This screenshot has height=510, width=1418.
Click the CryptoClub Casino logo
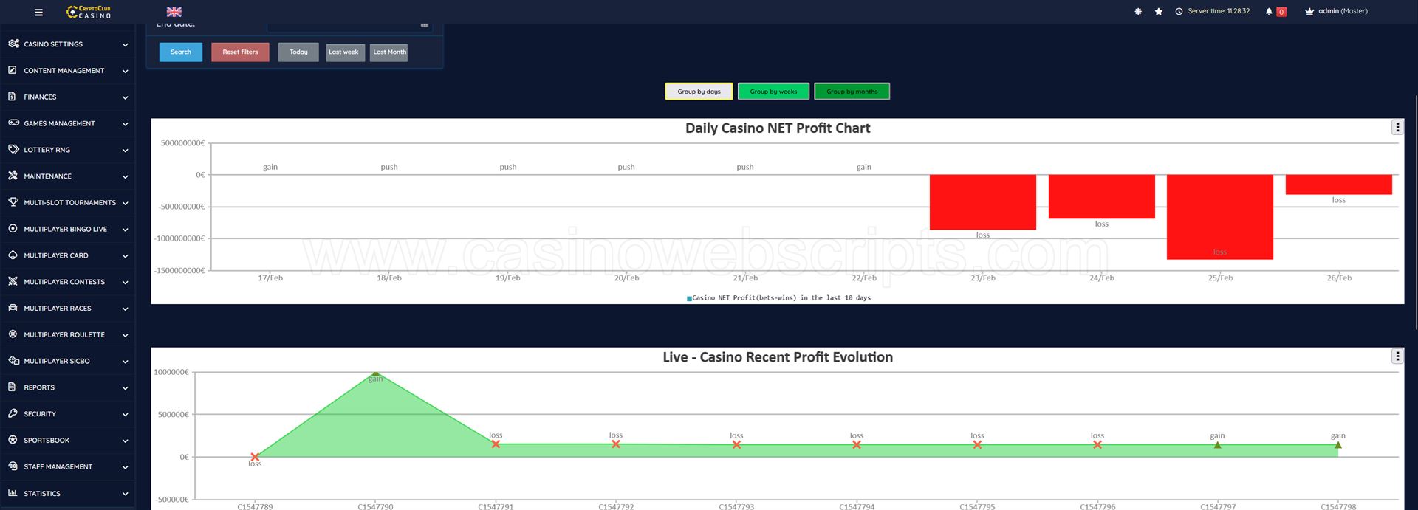click(89, 12)
